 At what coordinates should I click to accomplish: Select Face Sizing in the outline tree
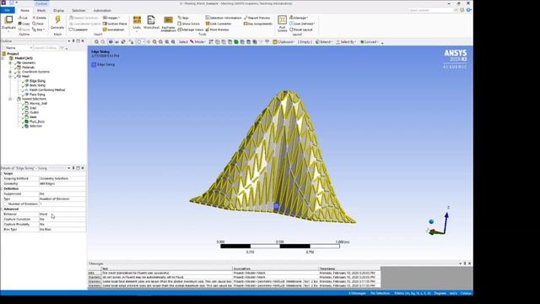pyautogui.click(x=37, y=94)
